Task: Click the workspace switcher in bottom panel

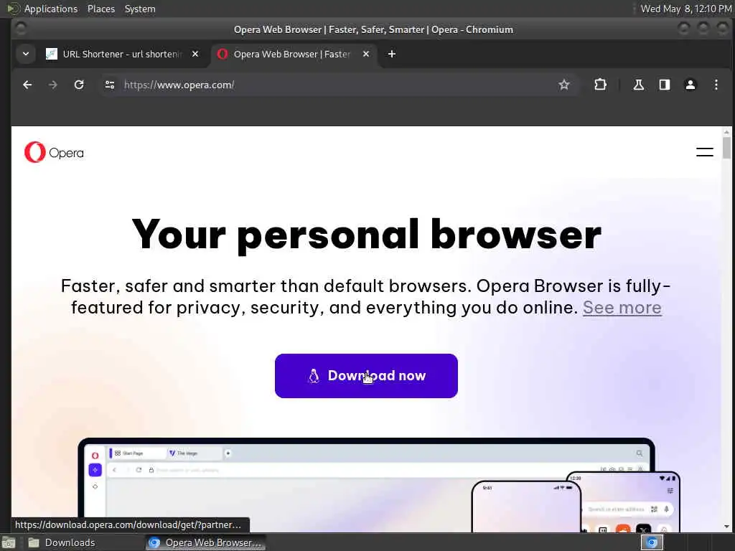Action: pos(652,542)
